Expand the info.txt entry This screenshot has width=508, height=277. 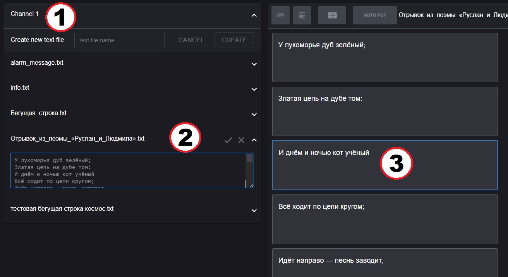click(x=254, y=89)
